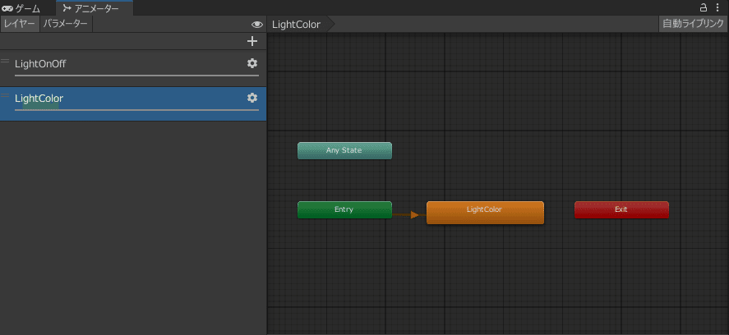Open the レイヤー tab
Image resolution: width=729 pixels, height=335 pixels.
click(x=20, y=24)
